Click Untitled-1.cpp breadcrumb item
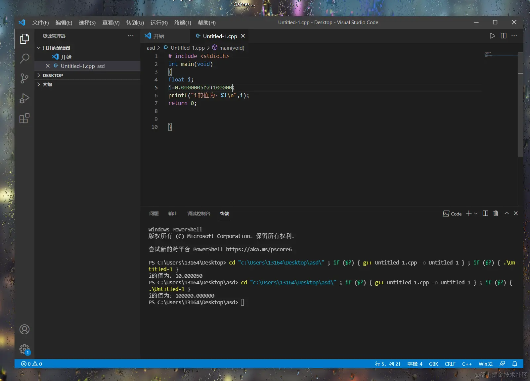 click(184, 48)
